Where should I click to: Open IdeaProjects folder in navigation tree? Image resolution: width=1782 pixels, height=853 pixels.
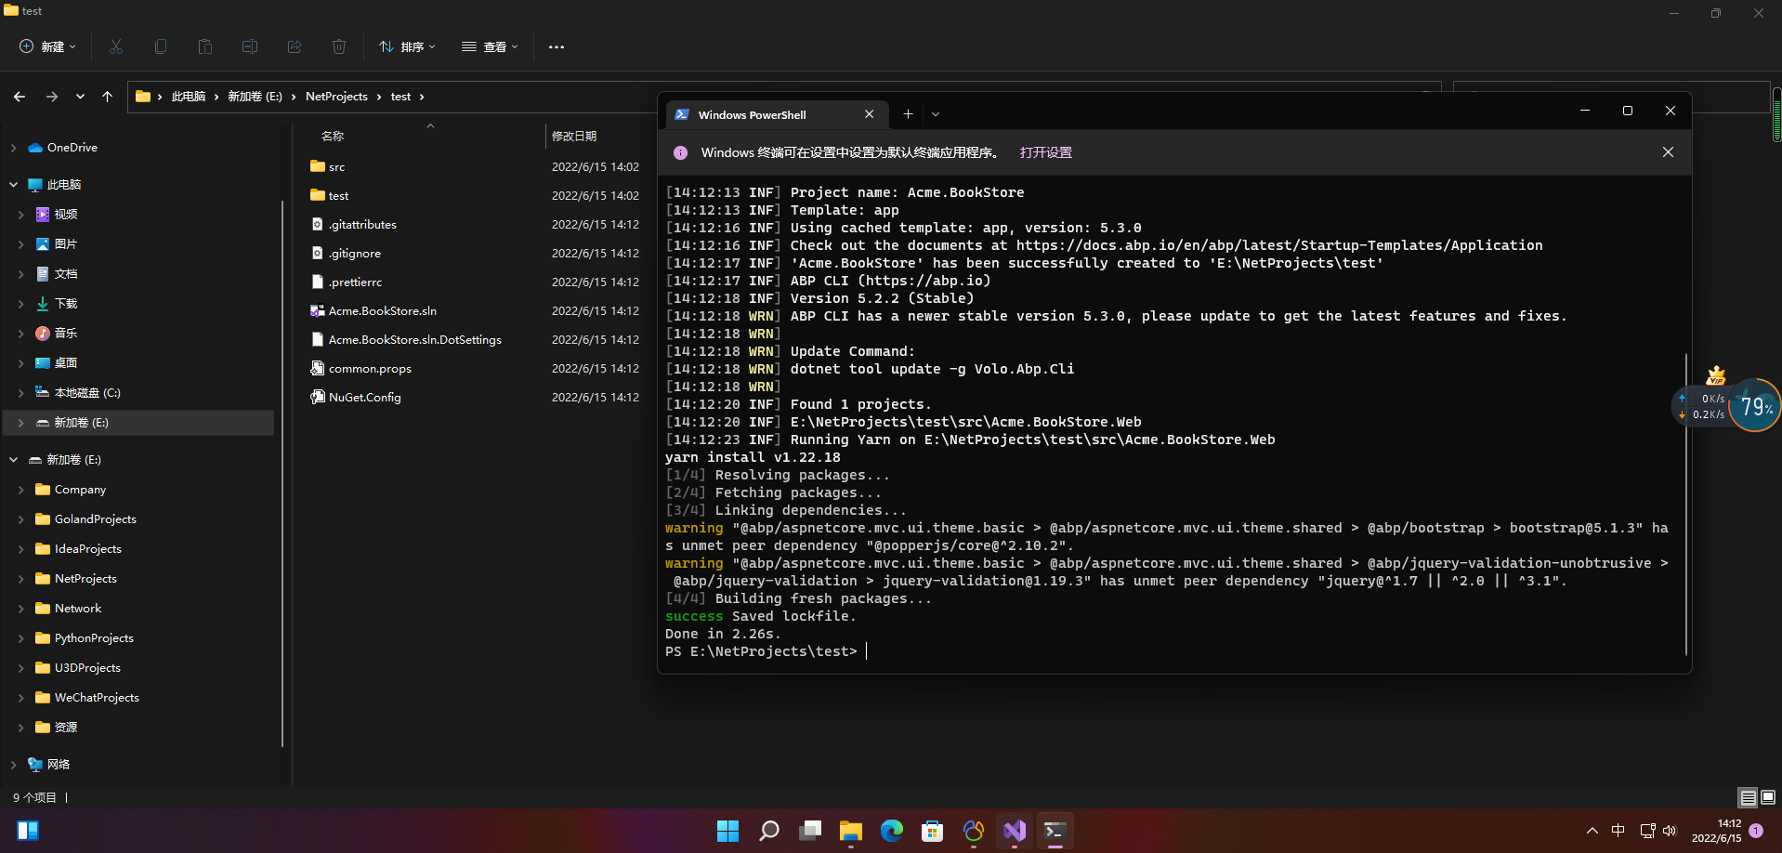[87, 549]
